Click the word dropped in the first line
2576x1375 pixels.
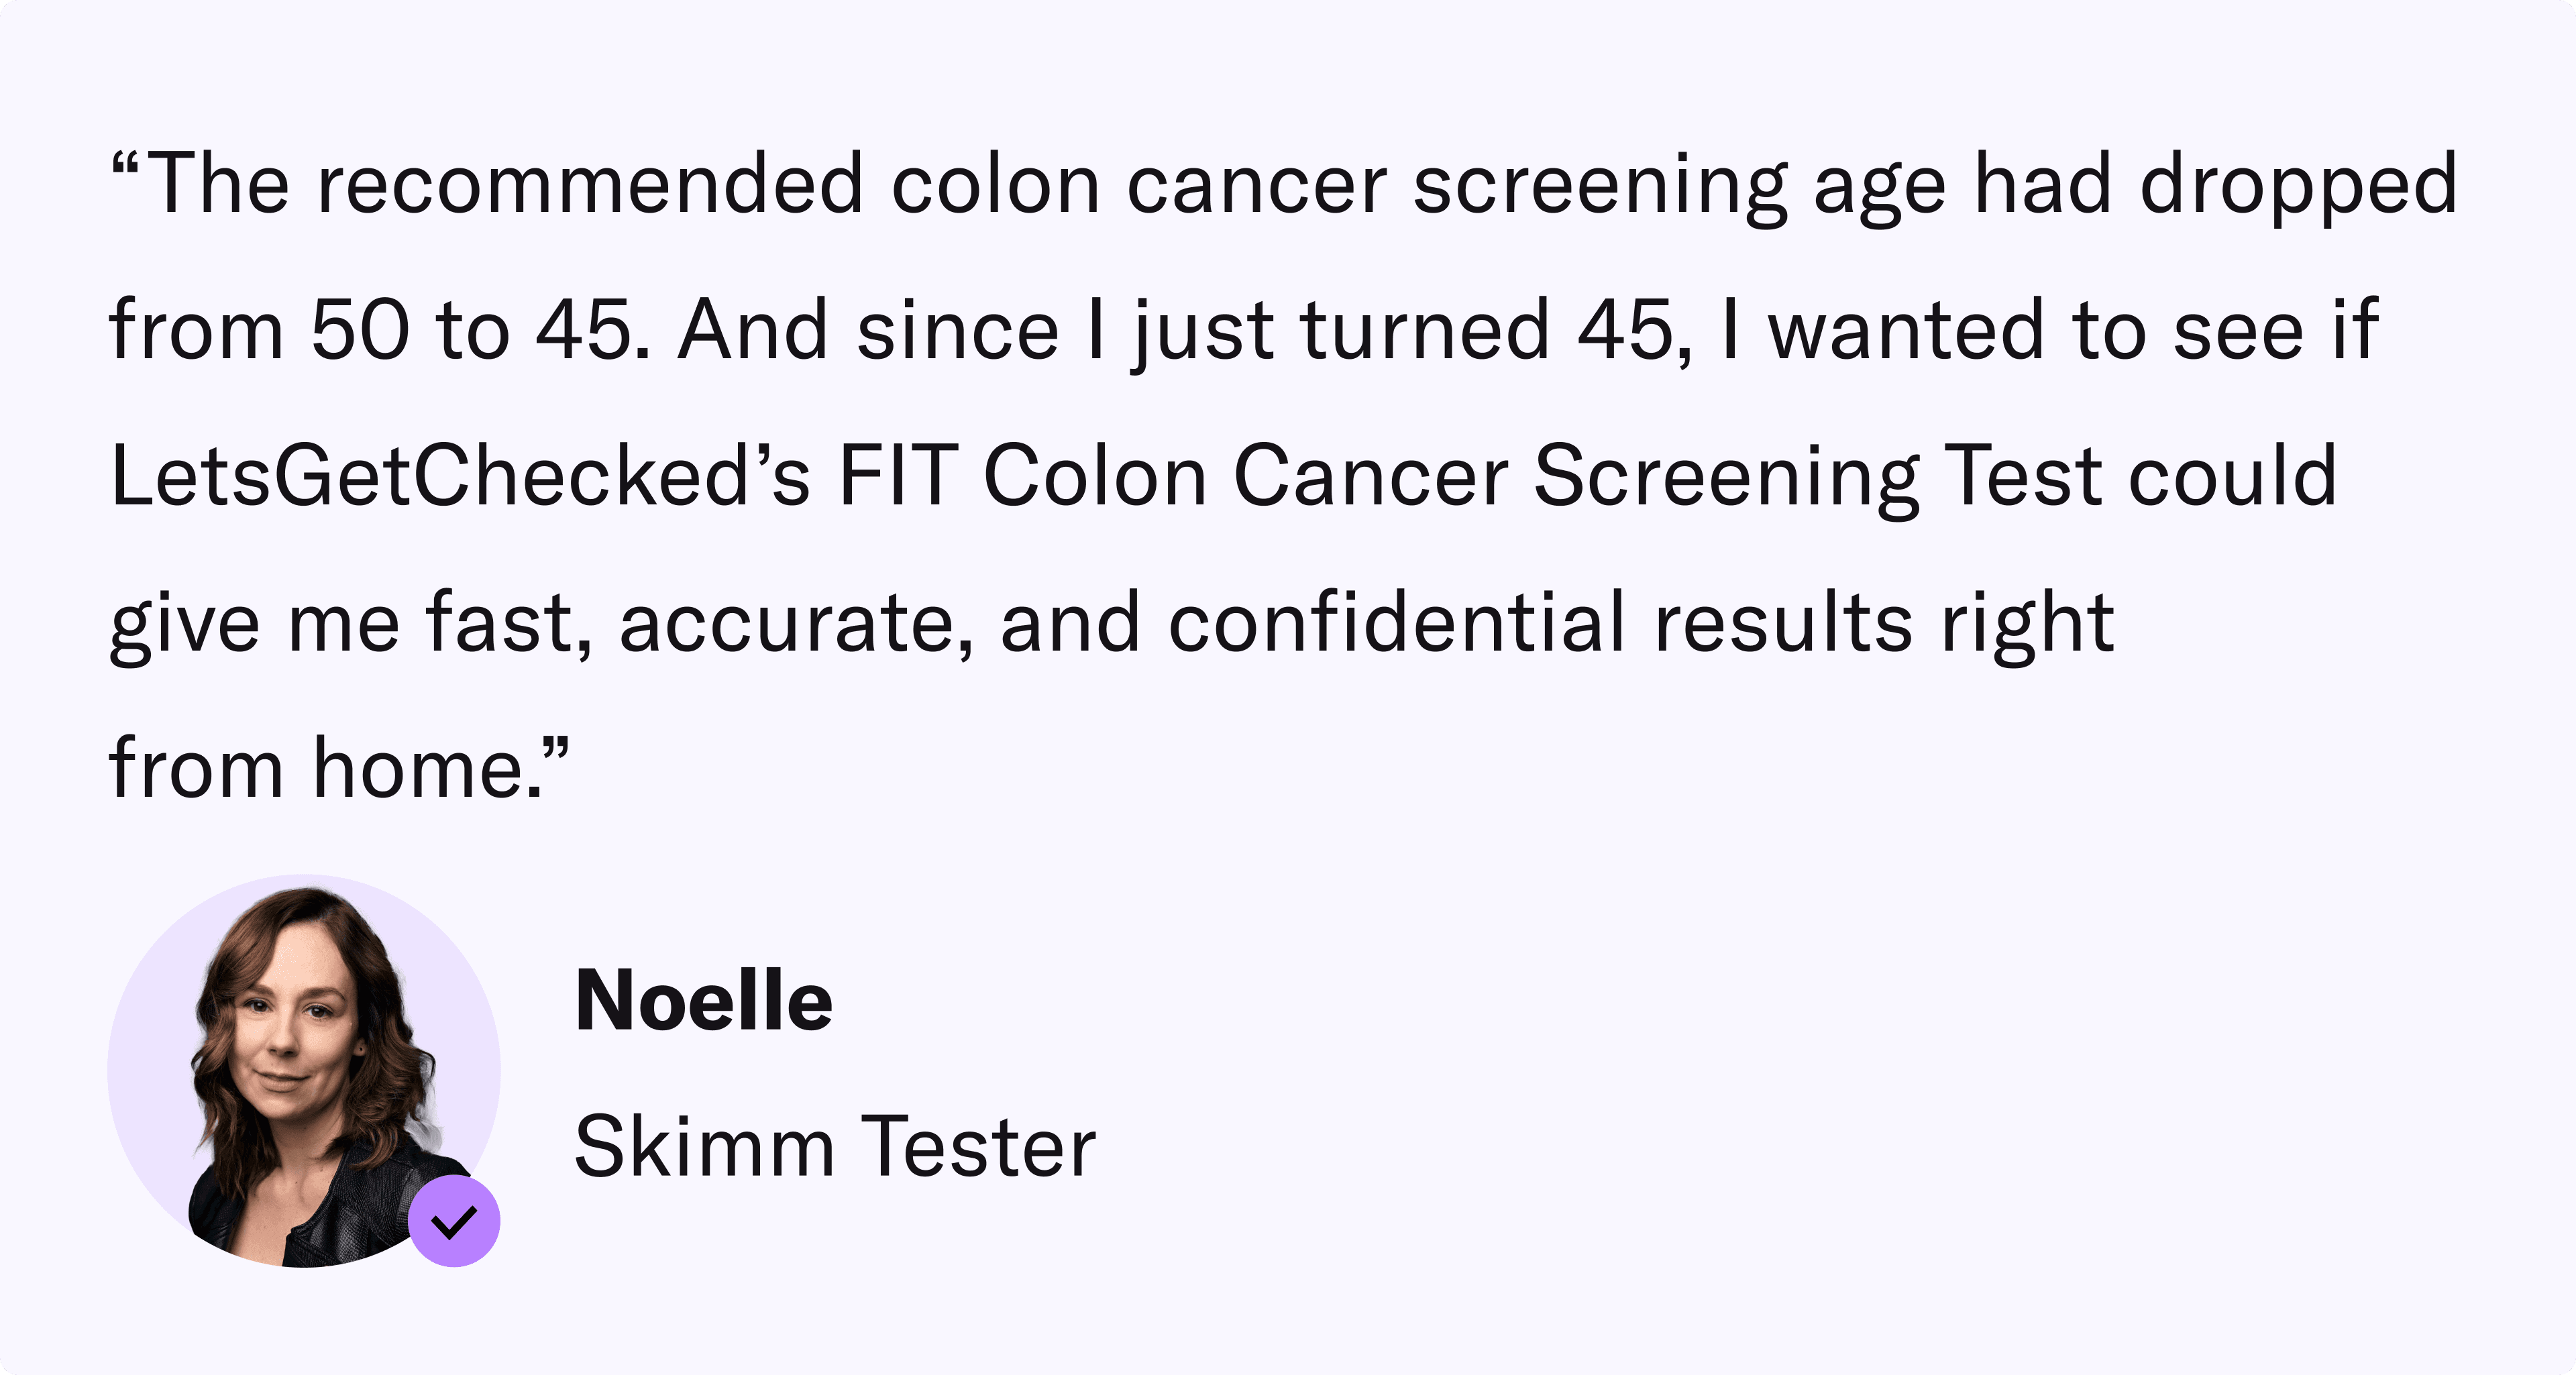pos(2298,184)
